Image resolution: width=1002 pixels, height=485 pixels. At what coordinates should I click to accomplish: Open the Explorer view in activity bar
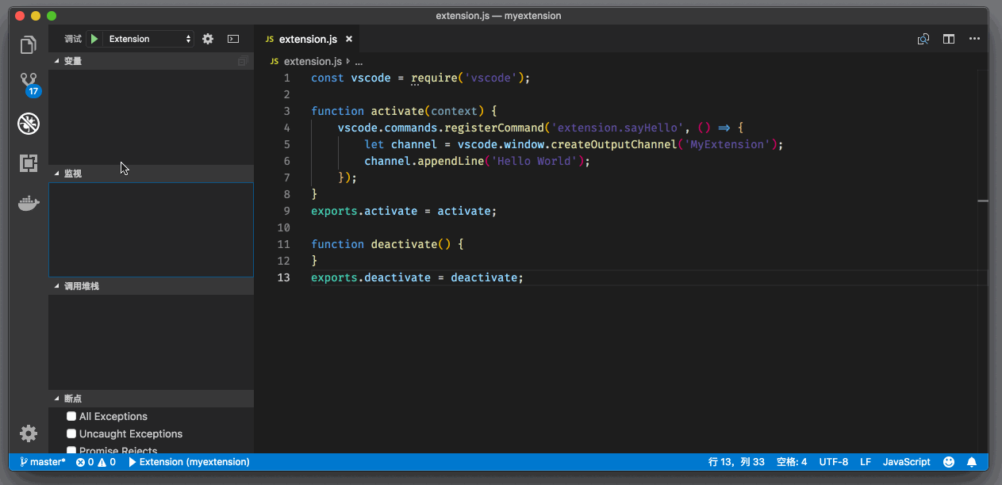pos(29,44)
